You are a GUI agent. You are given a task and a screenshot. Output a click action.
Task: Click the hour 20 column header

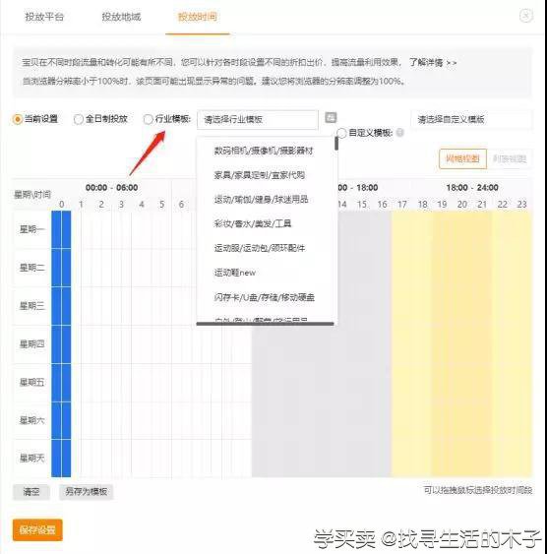click(461, 205)
